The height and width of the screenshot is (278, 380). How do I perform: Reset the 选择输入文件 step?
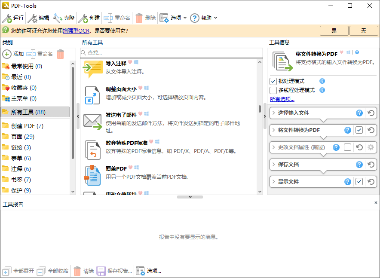pos(371,113)
